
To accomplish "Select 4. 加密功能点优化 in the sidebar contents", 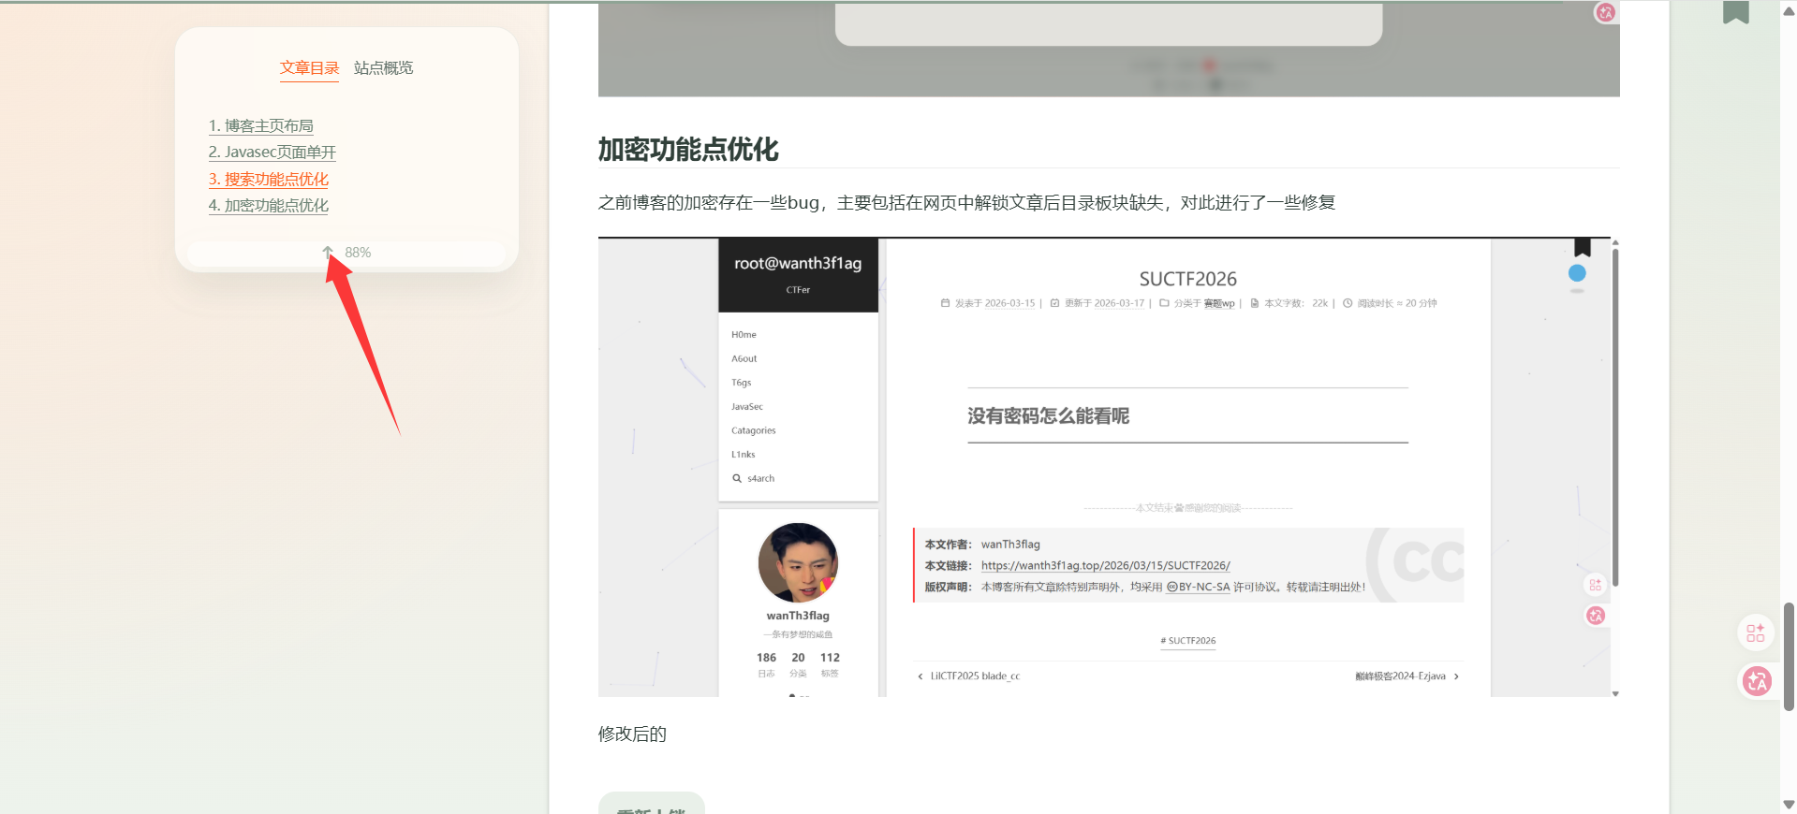I will pos(268,205).
